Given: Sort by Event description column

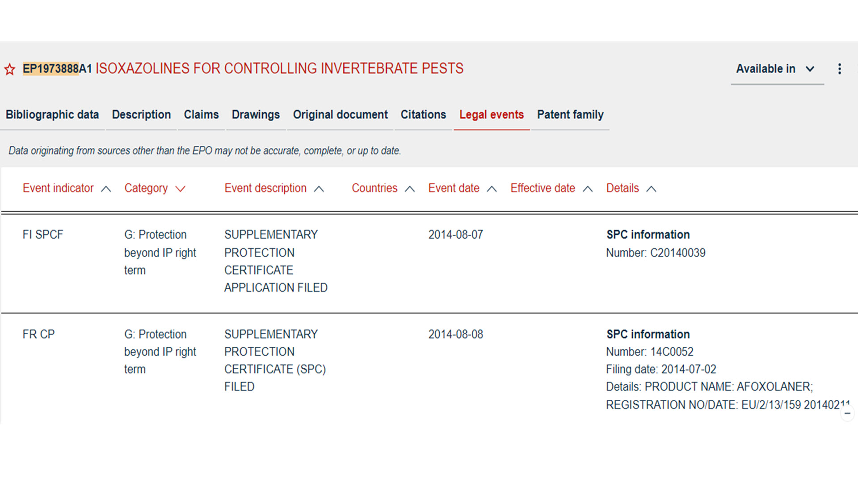Looking at the screenshot, I should pyautogui.click(x=319, y=189).
